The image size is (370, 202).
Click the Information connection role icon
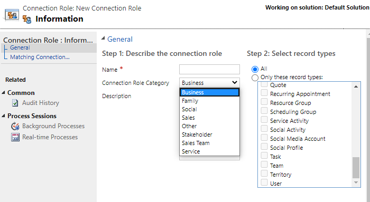point(27,20)
